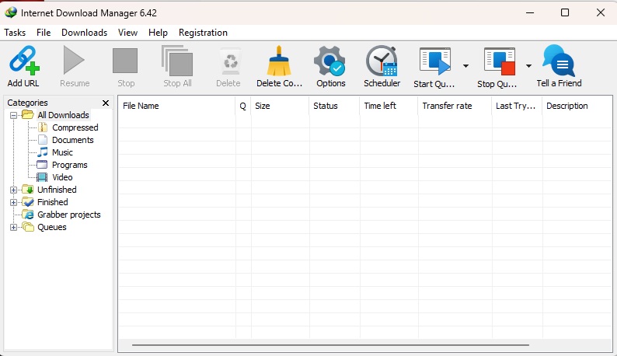The height and width of the screenshot is (356, 617).
Task: Select the All Downloads category
Action: tap(64, 115)
